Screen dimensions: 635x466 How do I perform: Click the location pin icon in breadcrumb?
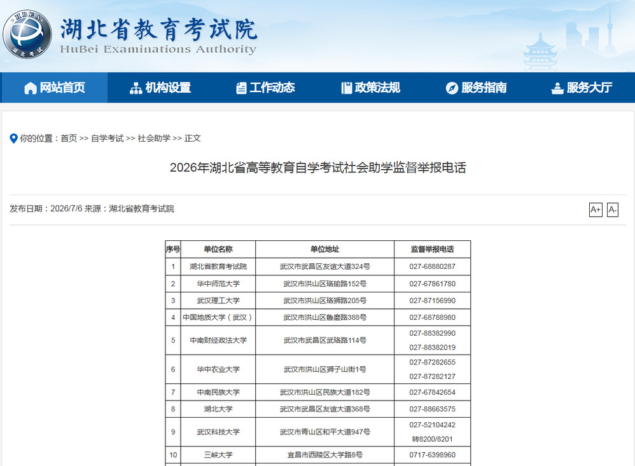13,139
